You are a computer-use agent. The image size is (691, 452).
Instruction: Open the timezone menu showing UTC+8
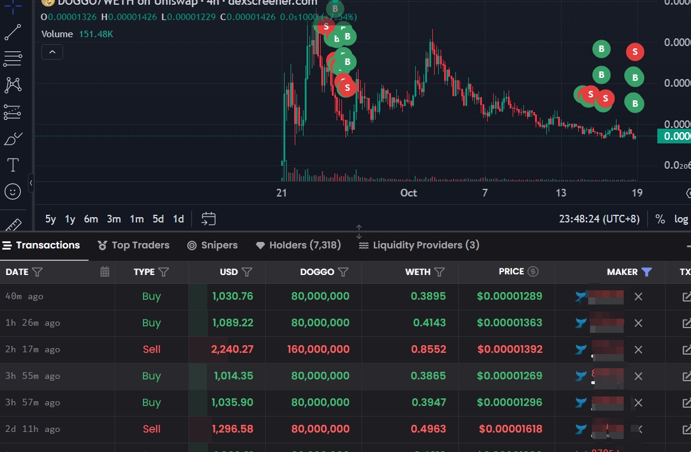[599, 219]
